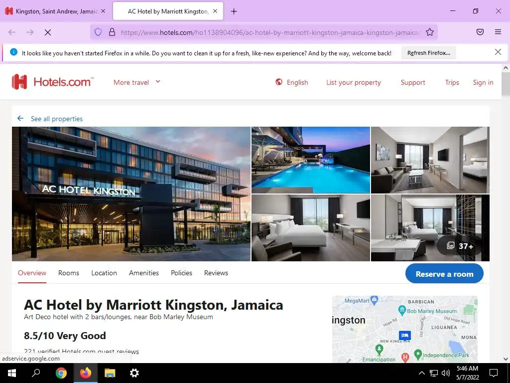Select the Reviews tab
This screenshot has height=383, width=510.
click(216, 273)
